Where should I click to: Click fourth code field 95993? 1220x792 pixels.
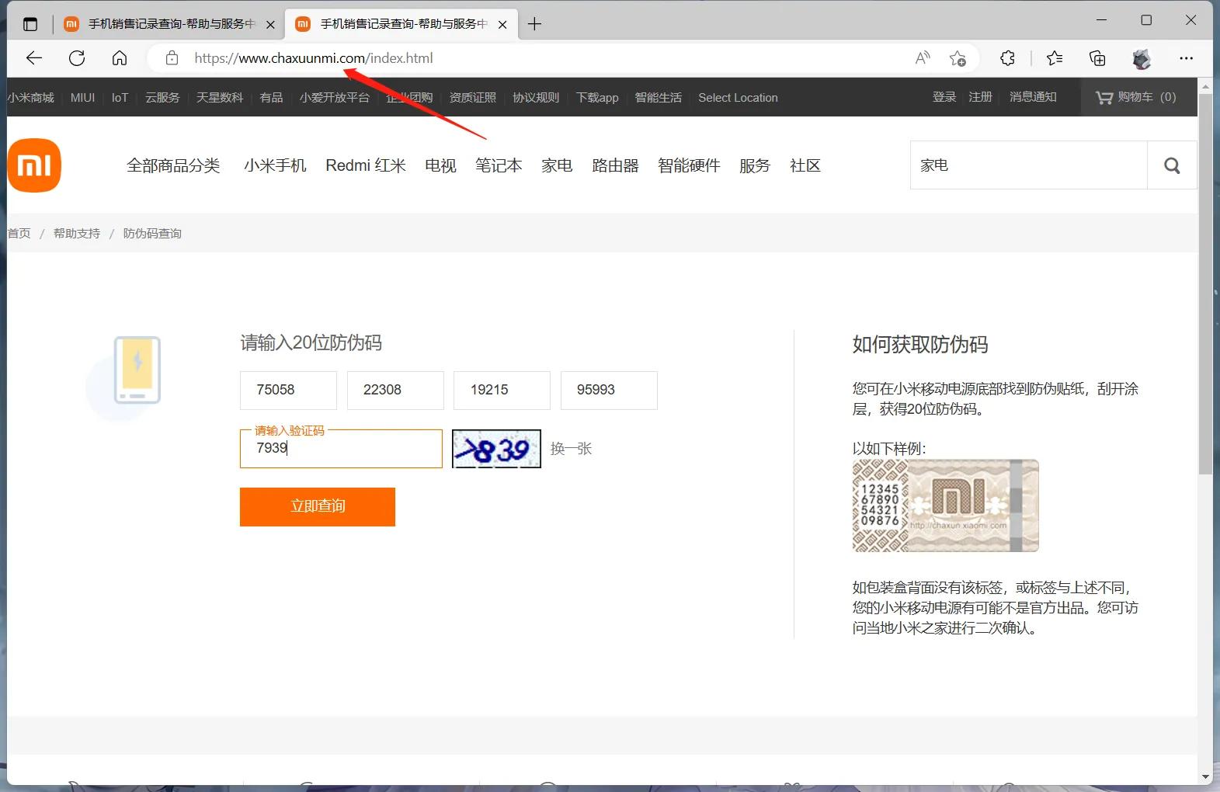click(x=609, y=391)
